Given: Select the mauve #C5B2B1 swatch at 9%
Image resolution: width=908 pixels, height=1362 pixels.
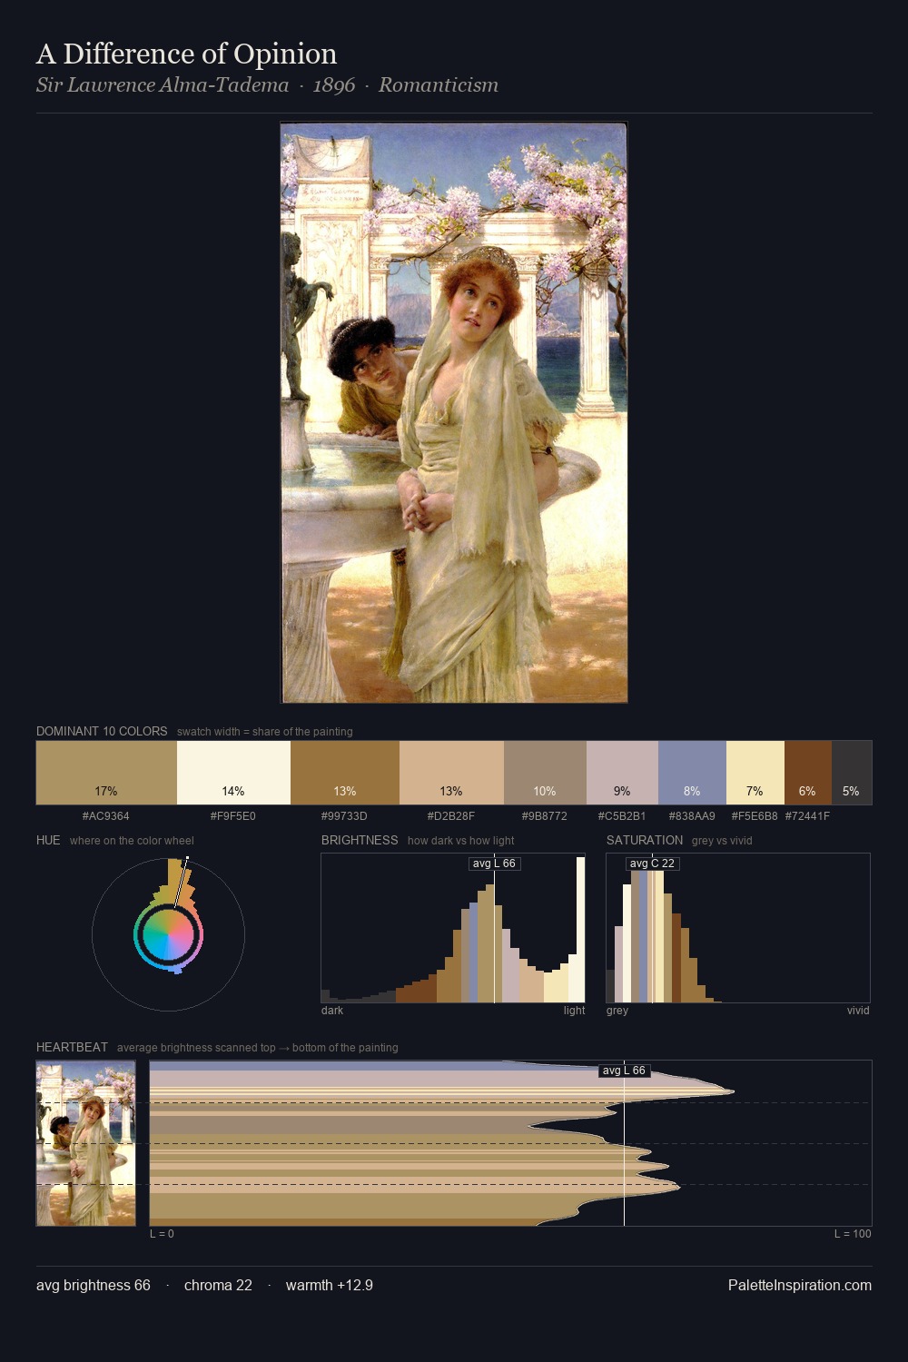Looking at the screenshot, I should [622, 773].
